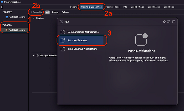Image resolution: width=184 pixels, height=111 pixels.
Task: Choose Time Sensitive Notifications from the list
Action: point(81,49)
